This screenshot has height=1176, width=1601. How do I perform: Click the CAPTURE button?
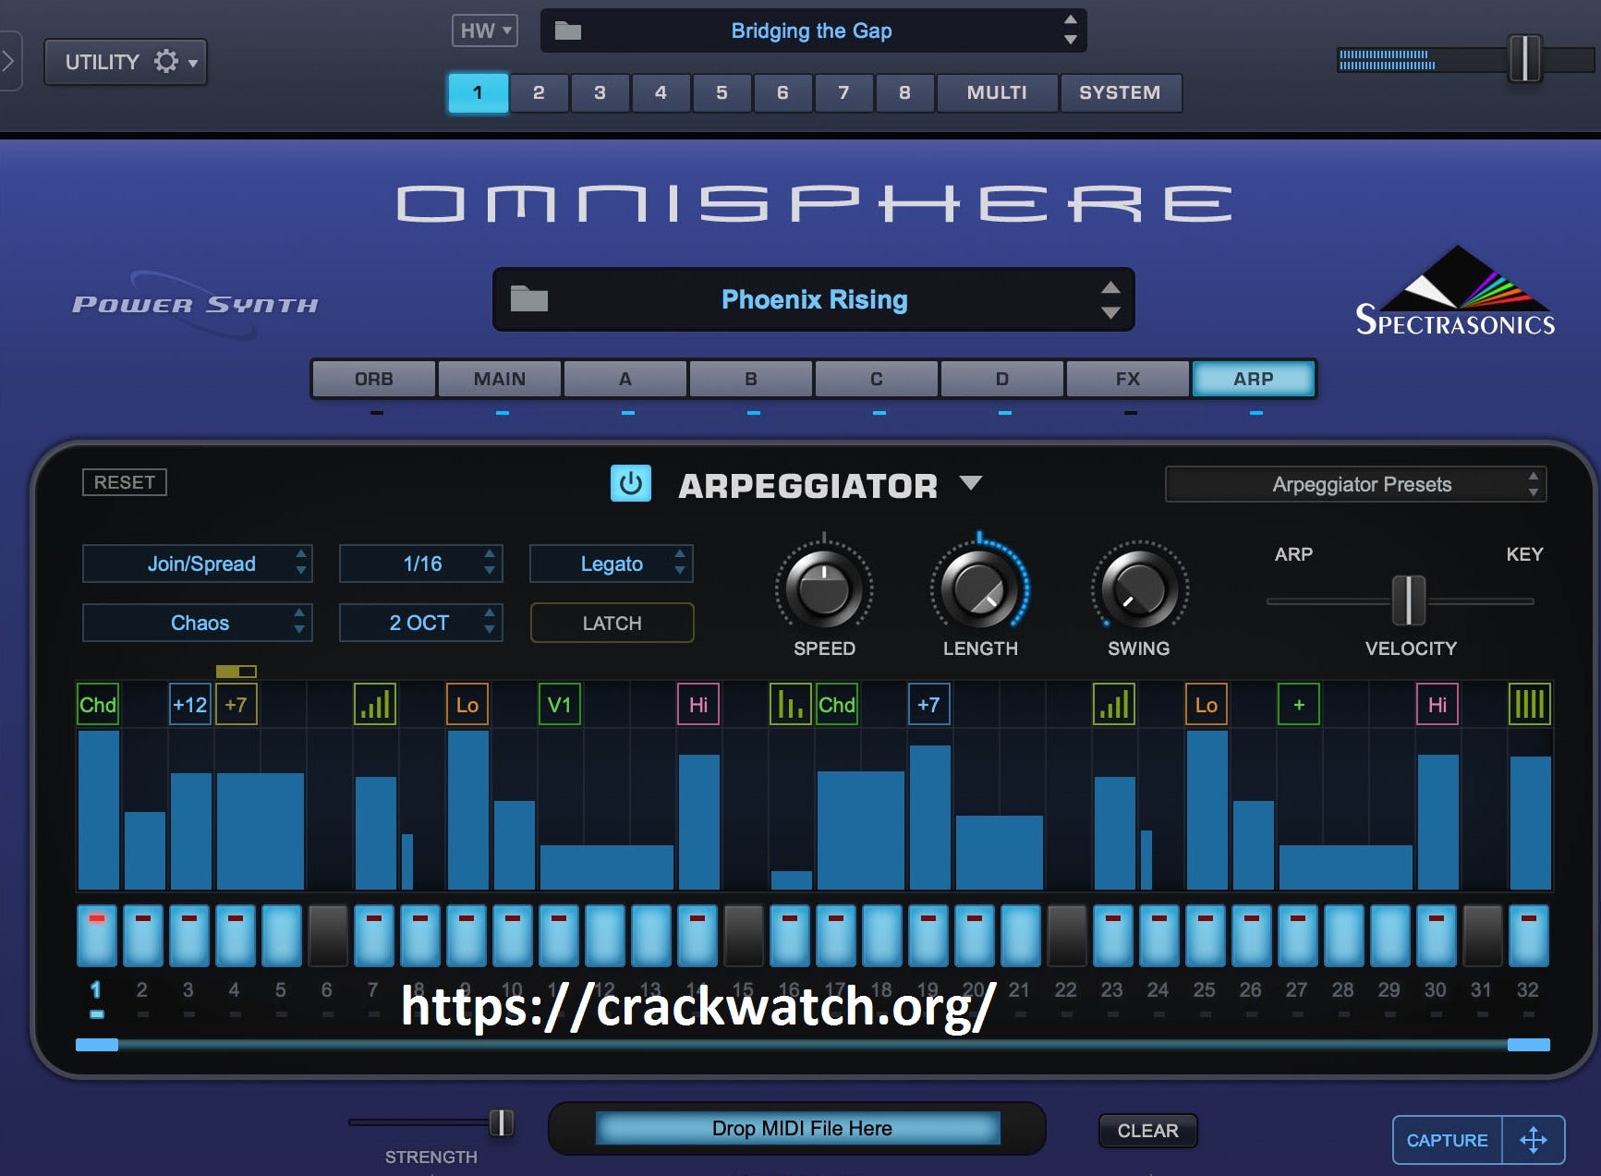(1448, 1140)
